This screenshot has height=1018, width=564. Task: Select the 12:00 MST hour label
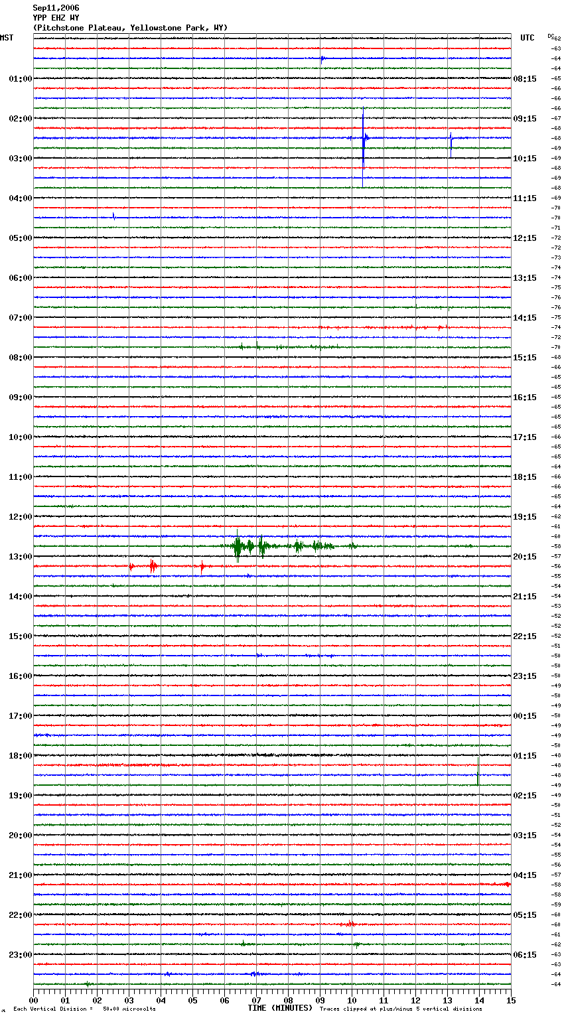(x=21, y=517)
